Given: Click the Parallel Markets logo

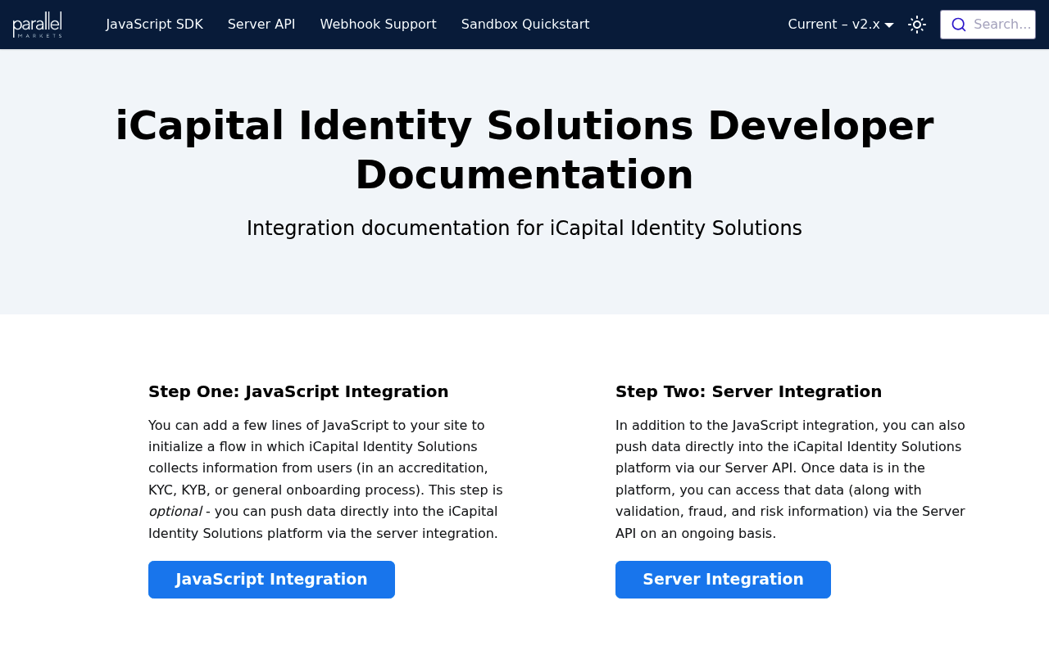Looking at the screenshot, I should (38, 25).
